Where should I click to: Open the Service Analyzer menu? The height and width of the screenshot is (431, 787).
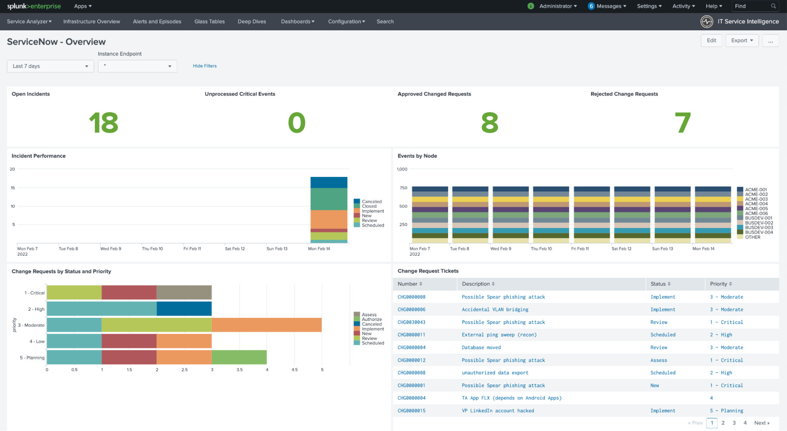pos(29,22)
